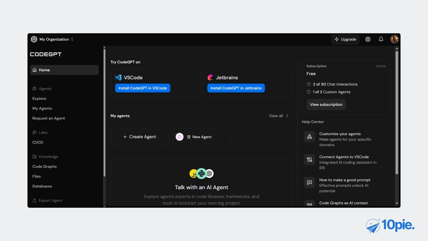This screenshot has width=428, height=241.
Task: Open the user profile avatar
Action: point(394,39)
